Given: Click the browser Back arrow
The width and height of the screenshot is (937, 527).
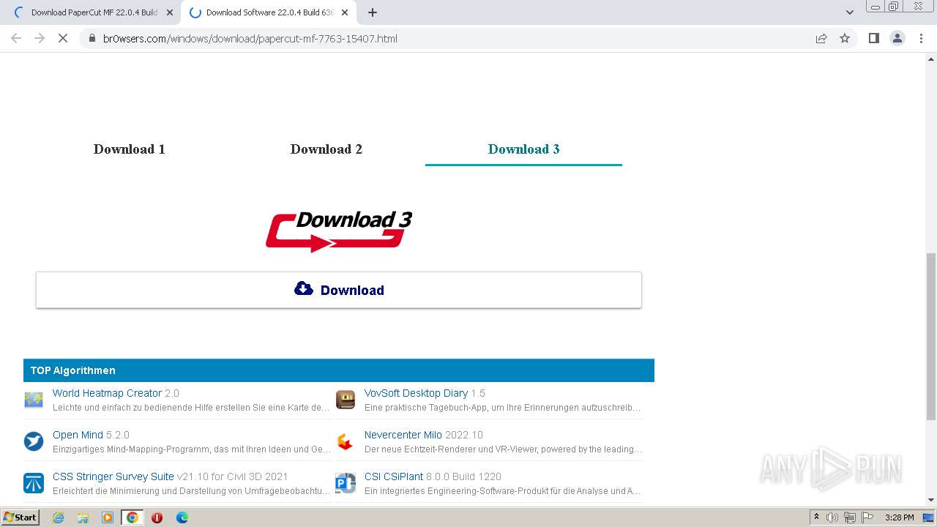Looking at the screenshot, I should 16,38.
